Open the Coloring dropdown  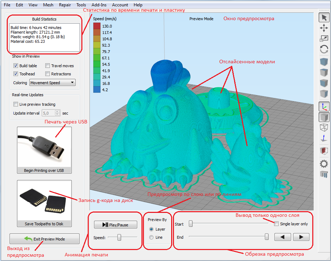pyautogui.click(x=52, y=82)
